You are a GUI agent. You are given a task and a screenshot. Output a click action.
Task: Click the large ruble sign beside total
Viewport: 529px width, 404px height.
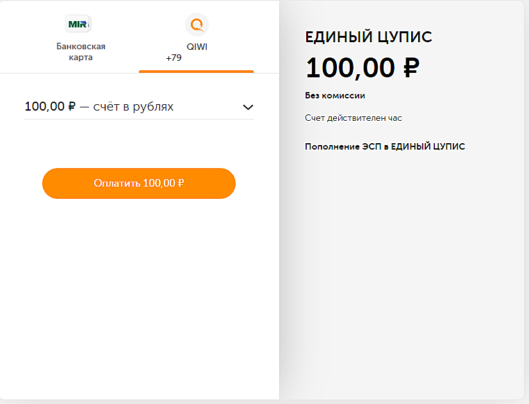tap(411, 68)
